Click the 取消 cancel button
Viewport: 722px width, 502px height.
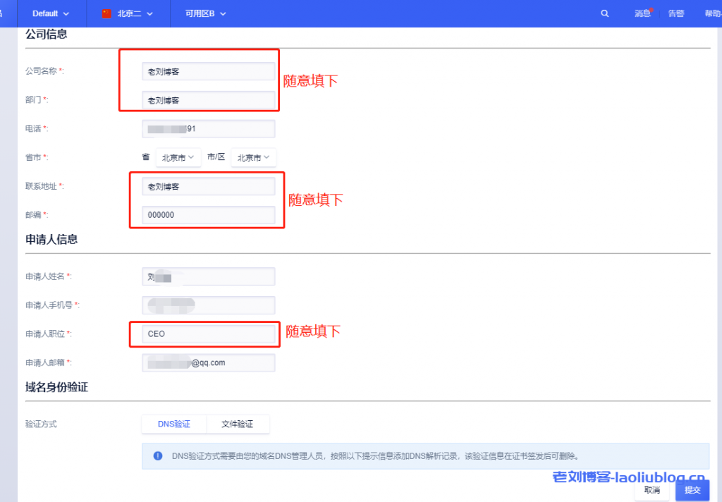tap(651, 490)
